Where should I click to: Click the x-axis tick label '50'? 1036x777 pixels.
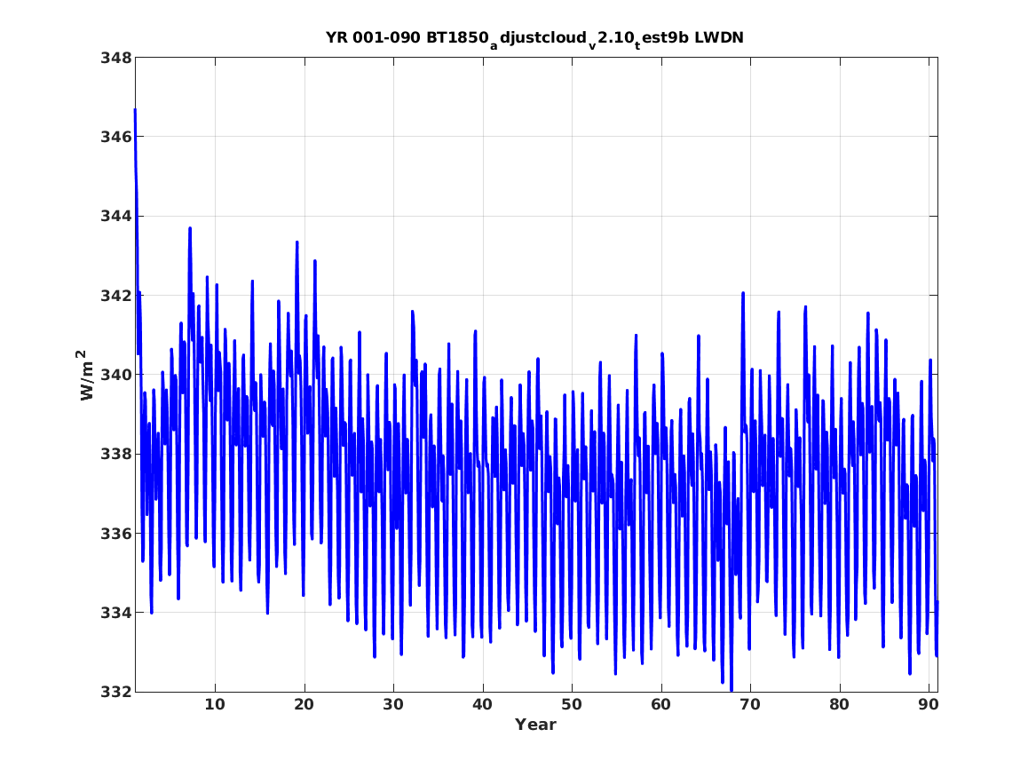point(572,705)
